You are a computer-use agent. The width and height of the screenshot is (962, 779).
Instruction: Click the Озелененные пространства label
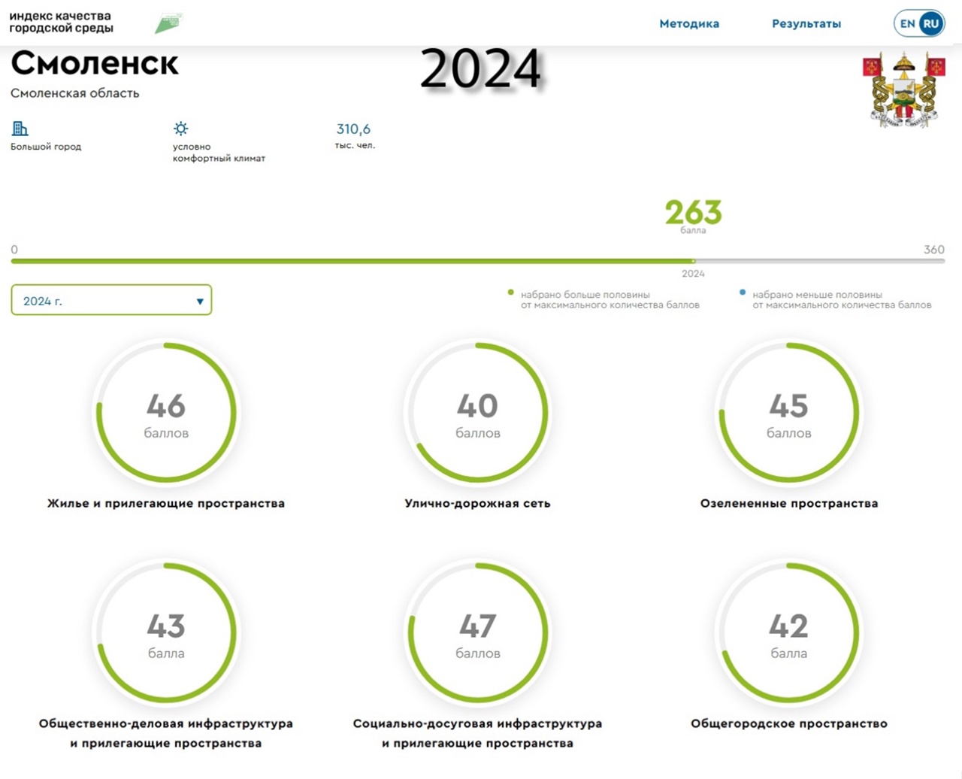point(788,503)
